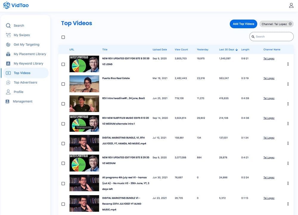298x215 pixels.
Task: Open options for REV Intro headline#1 row
Action: pos(288,104)
